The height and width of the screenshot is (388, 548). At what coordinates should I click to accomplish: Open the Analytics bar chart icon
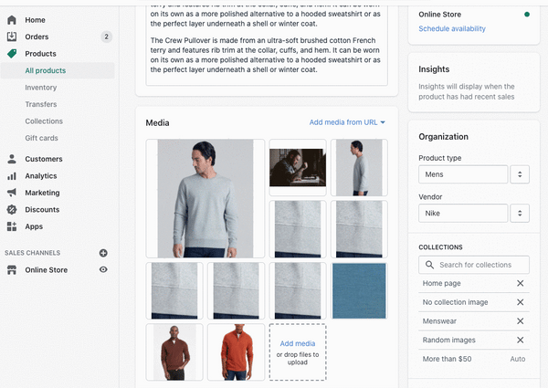[12, 176]
